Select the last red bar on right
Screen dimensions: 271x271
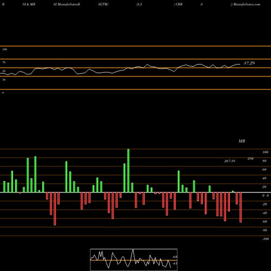241,208
